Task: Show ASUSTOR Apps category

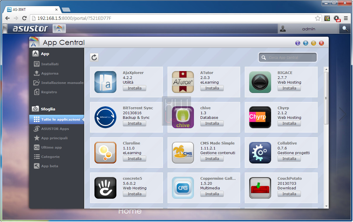Action: coord(51,129)
